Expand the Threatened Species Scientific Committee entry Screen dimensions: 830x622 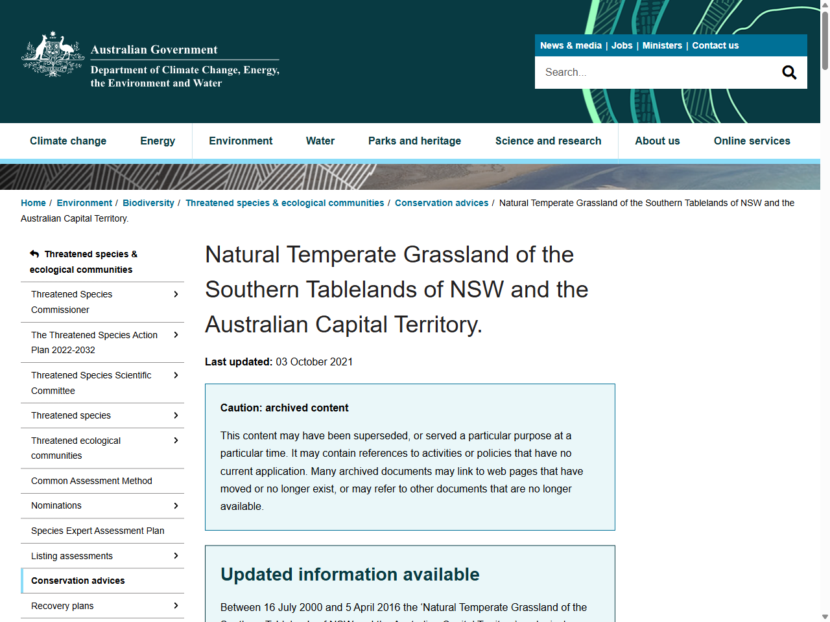[176, 375]
